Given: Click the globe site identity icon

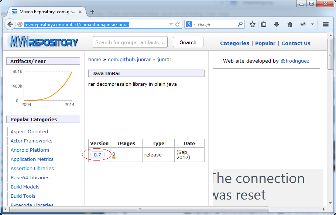Looking at the screenshot, I should (x=20, y=24).
